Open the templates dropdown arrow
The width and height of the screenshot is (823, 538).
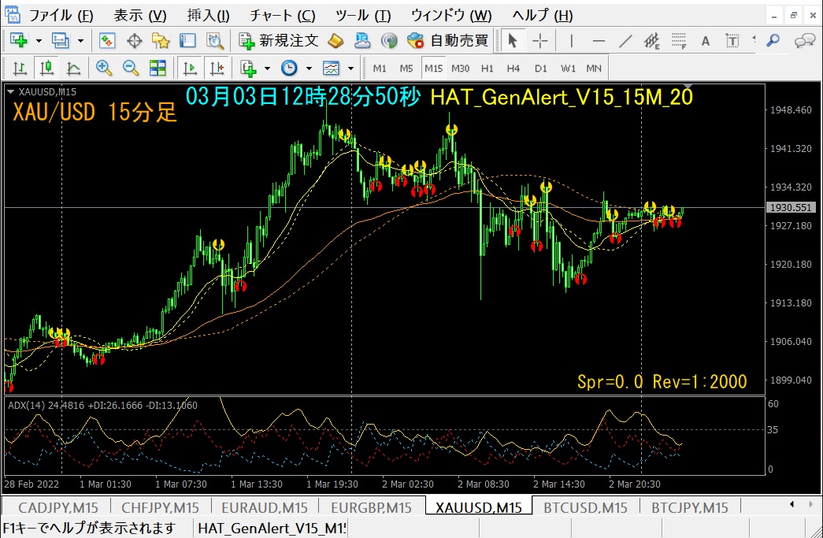tap(350, 69)
